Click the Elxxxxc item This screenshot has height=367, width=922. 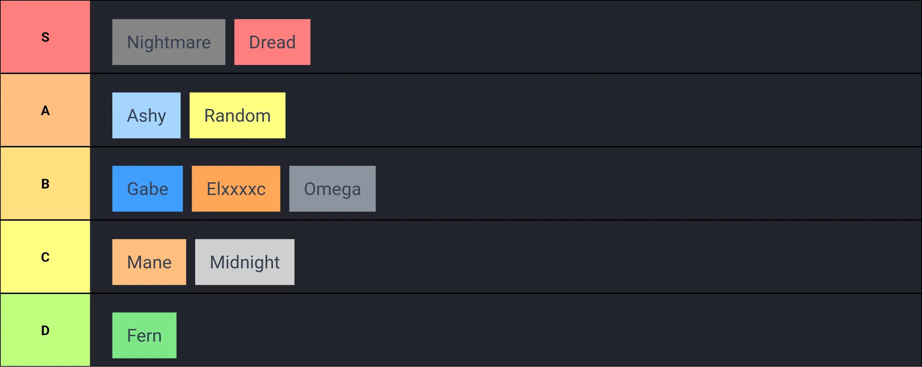tap(236, 189)
